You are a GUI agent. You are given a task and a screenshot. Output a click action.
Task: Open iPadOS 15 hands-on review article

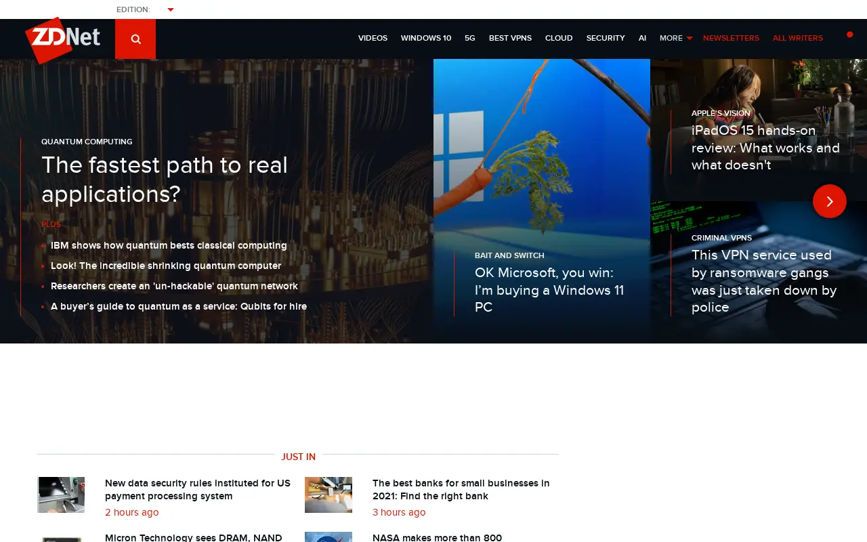tap(765, 148)
